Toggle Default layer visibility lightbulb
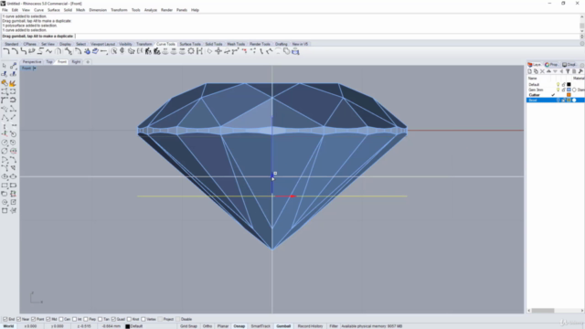Image resolution: width=585 pixels, height=329 pixels. pyautogui.click(x=558, y=85)
